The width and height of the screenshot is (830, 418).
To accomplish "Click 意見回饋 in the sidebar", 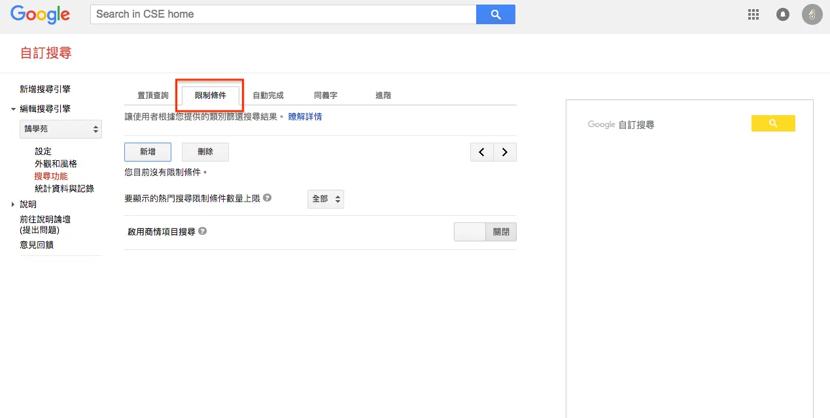I will (x=37, y=245).
